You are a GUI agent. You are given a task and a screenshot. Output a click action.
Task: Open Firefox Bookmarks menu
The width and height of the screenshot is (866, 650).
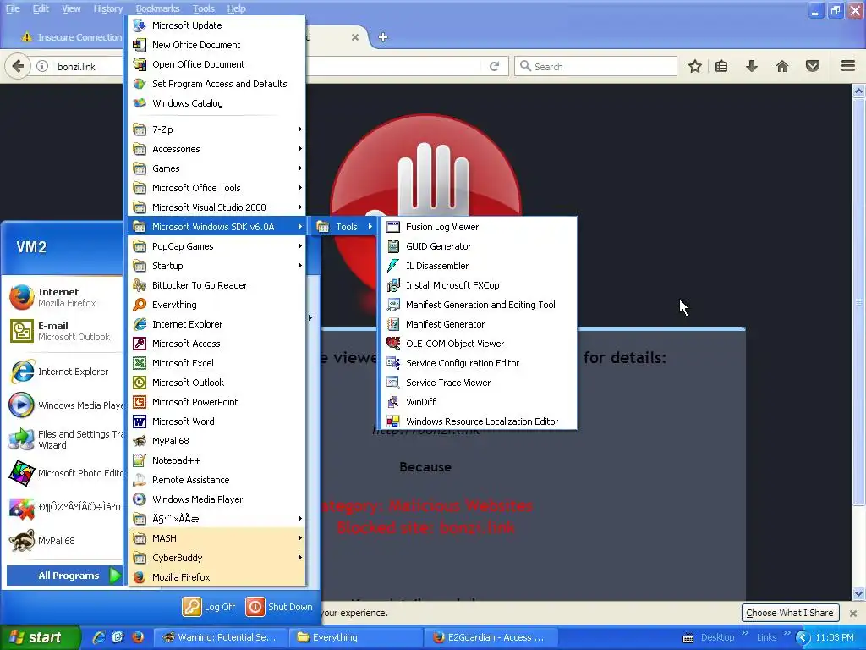pyautogui.click(x=157, y=8)
